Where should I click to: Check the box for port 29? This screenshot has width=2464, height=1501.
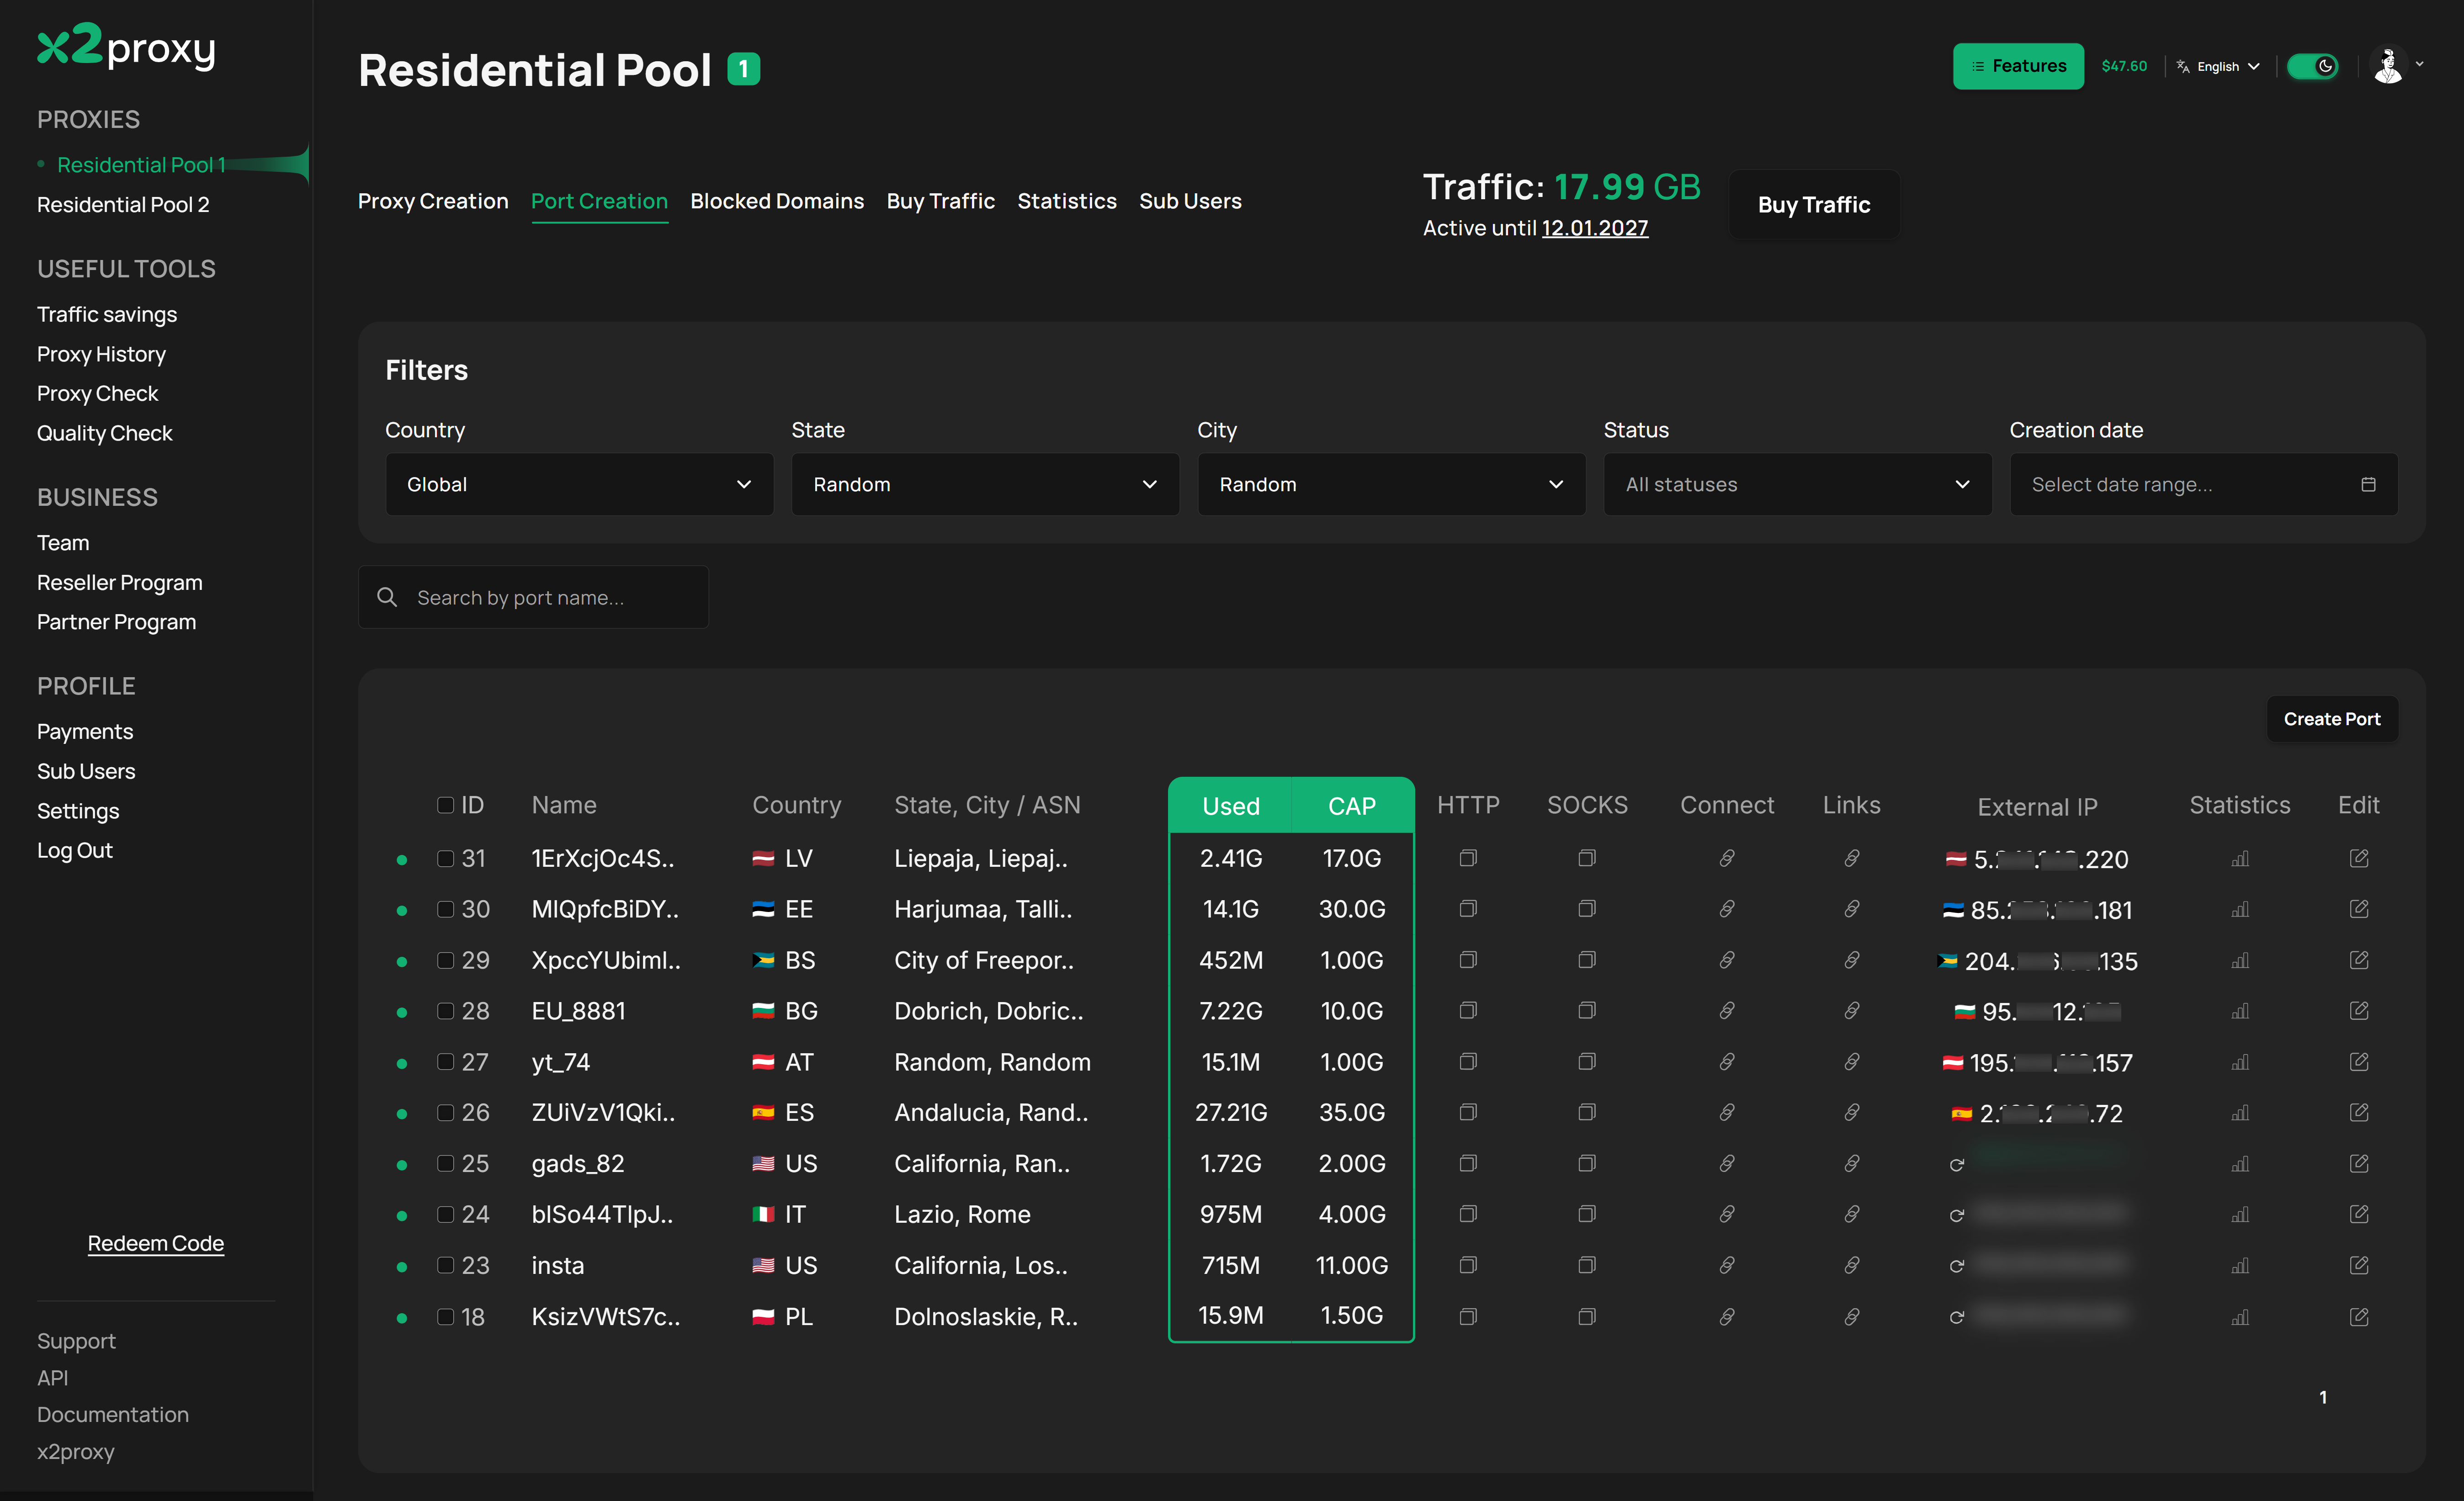click(x=446, y=960)
